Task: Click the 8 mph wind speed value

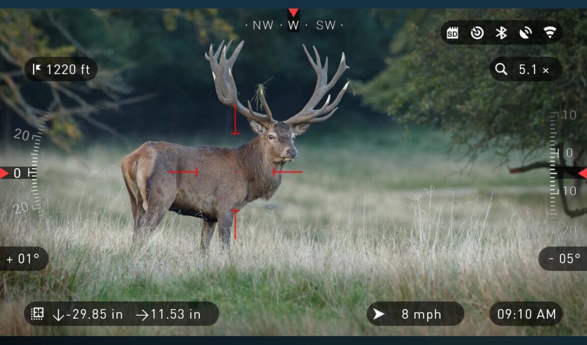Action: click(421, 314)
